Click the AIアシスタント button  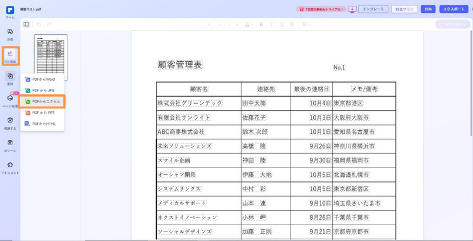pos(453,24)
